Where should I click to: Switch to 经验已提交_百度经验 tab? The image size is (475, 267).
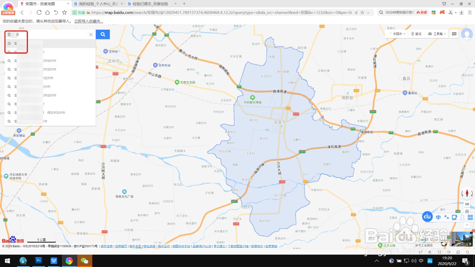tap(150, 4)
